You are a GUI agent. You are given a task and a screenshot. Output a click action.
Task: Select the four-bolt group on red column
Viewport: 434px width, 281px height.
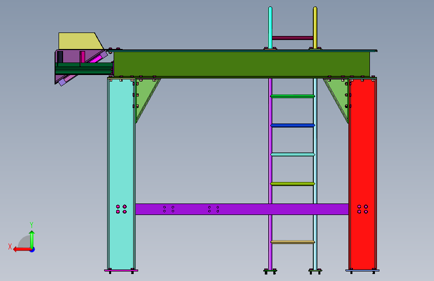tap(362, 209)
